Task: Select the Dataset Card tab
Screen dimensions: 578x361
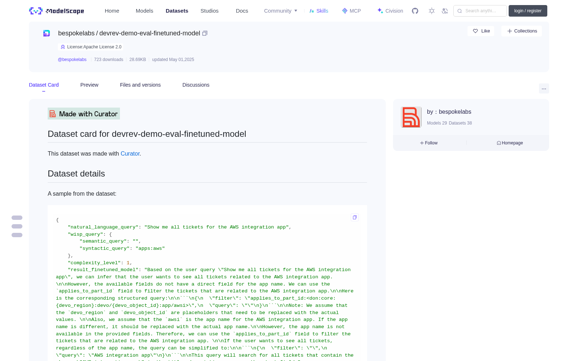Action: click(44, 85)
